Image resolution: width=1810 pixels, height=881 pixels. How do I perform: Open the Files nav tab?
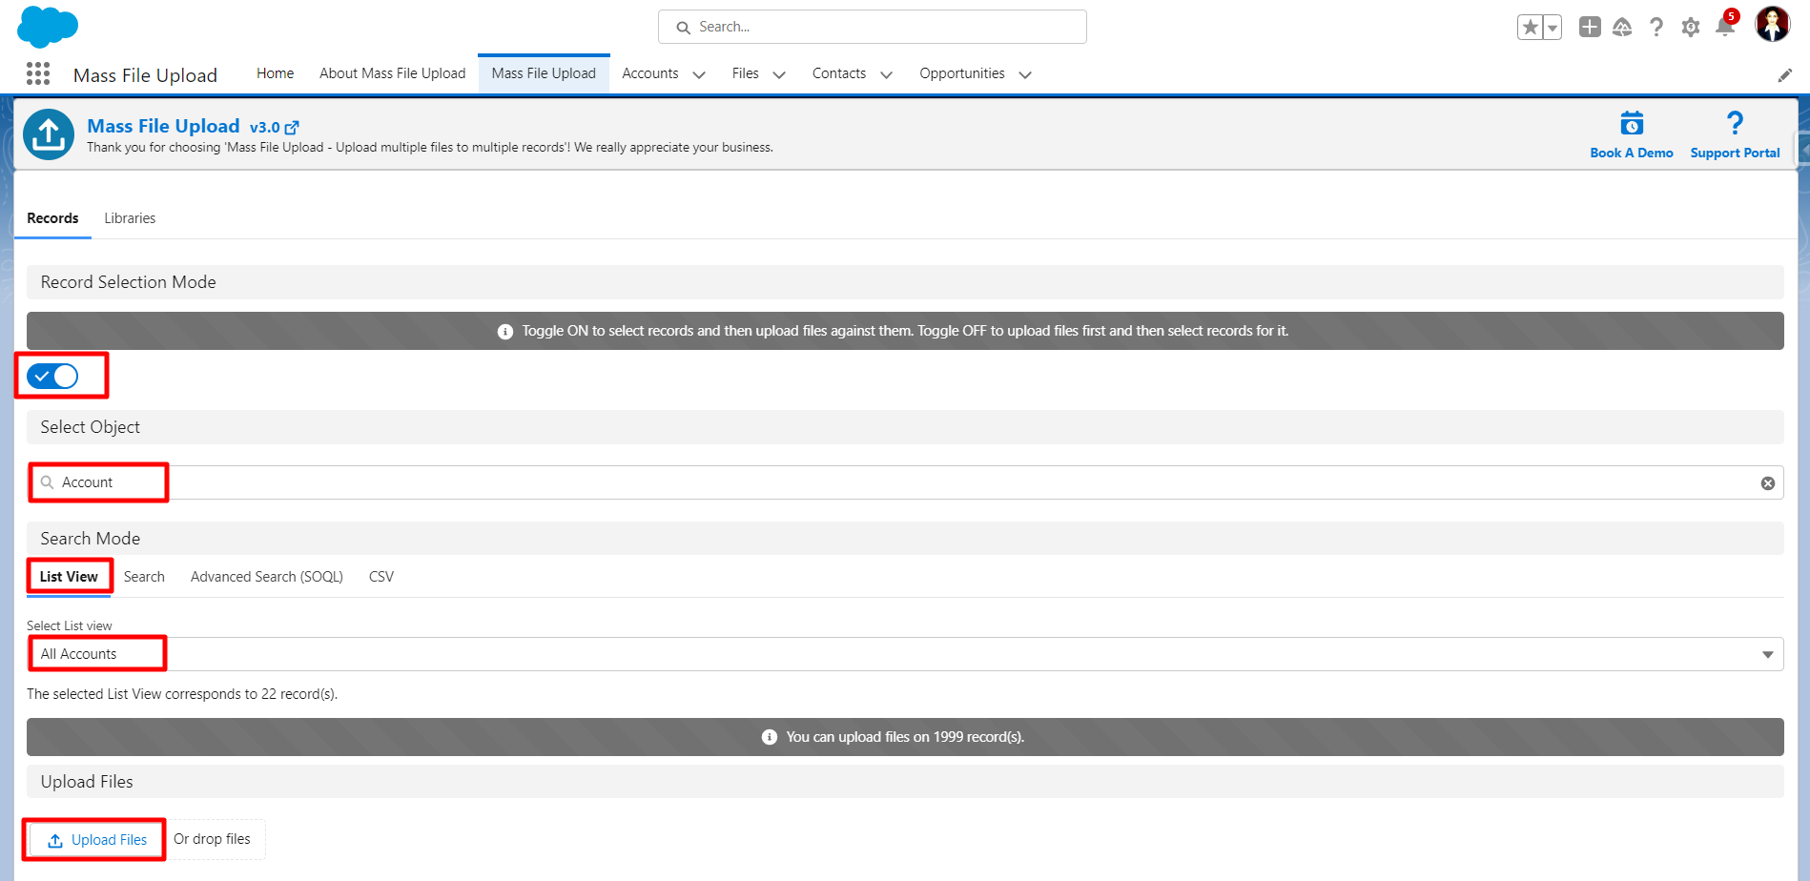coord(746,73)
